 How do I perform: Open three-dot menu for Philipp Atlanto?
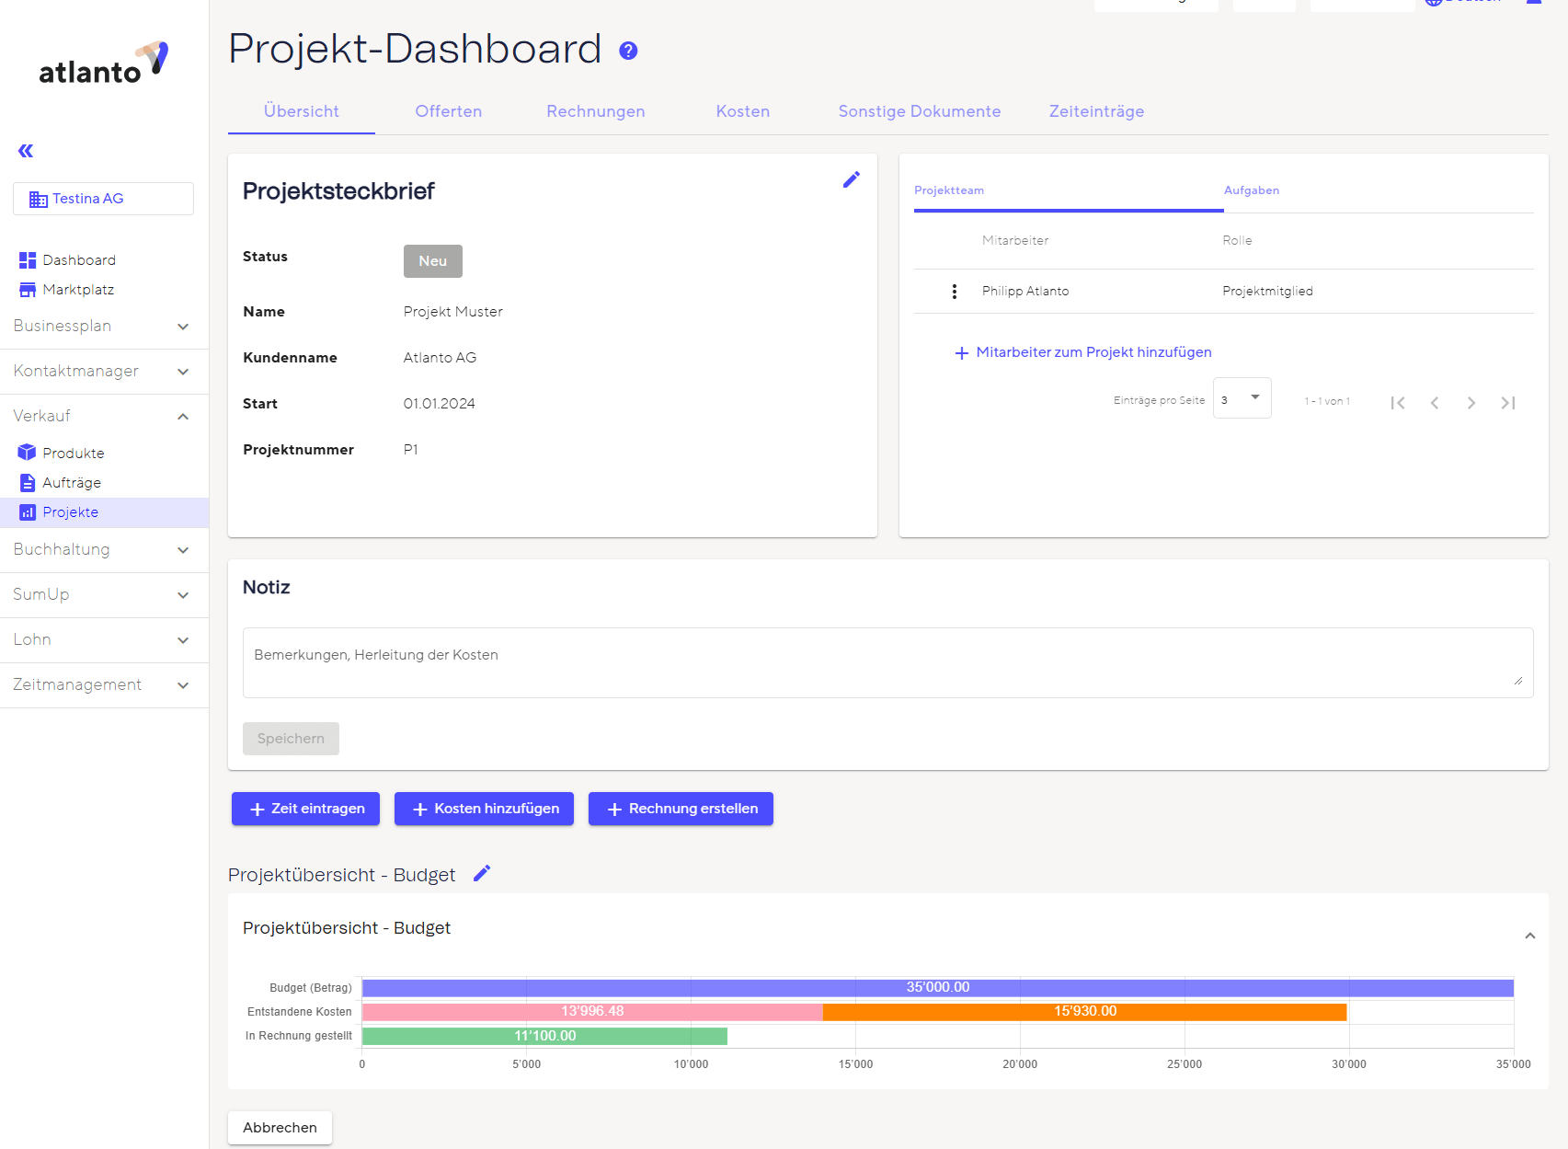(955, 292)
